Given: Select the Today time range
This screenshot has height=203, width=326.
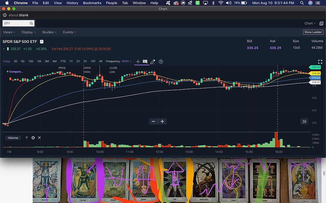Looking at the screenshot, I should (6, 61).
